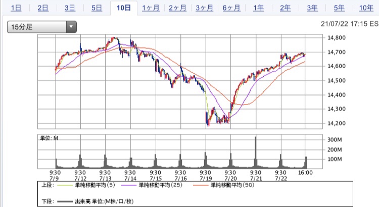The image size is (379, 207).
Task: Click the 下段 legend row label
Action: tap(48, 201)
